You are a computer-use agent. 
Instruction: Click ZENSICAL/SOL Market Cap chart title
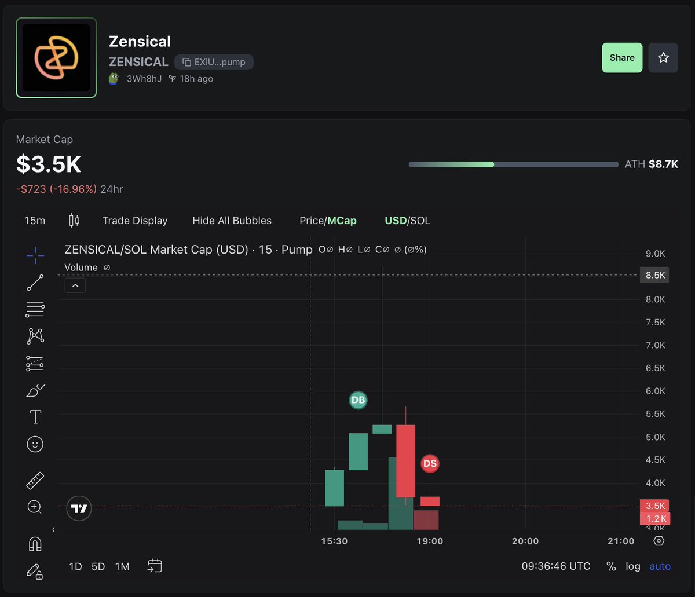(188, 250)
